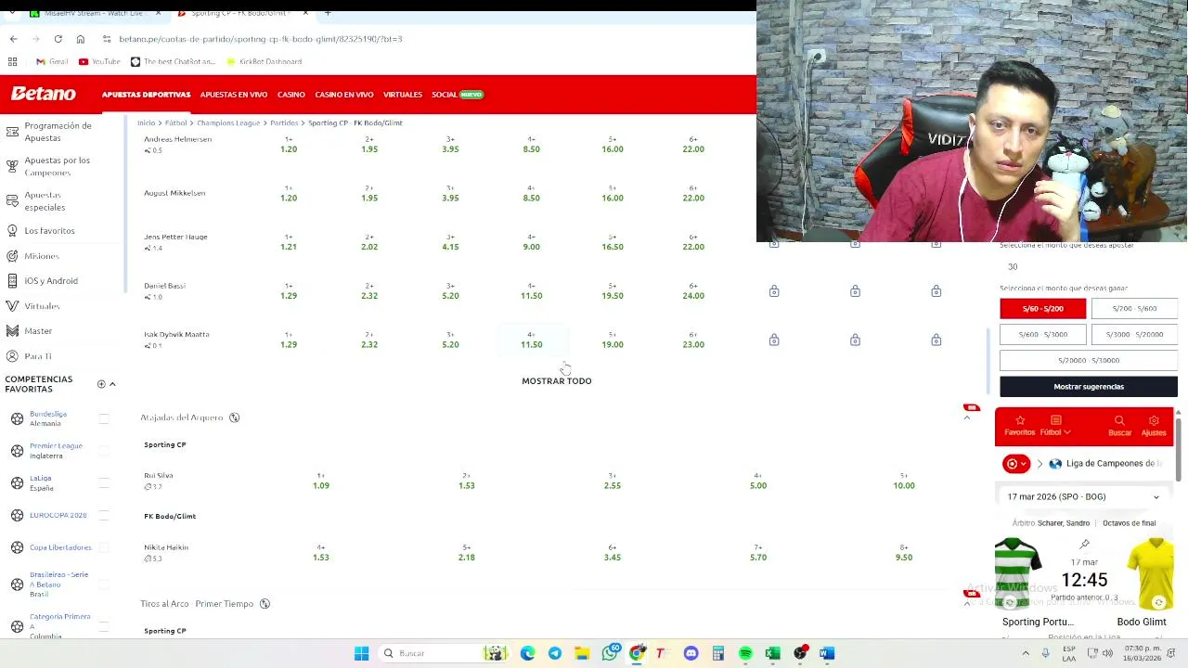The width and height of the screenshot is (1188, 668).
Task: Click the pin icon above match date
Action: tap(1084, 545)
